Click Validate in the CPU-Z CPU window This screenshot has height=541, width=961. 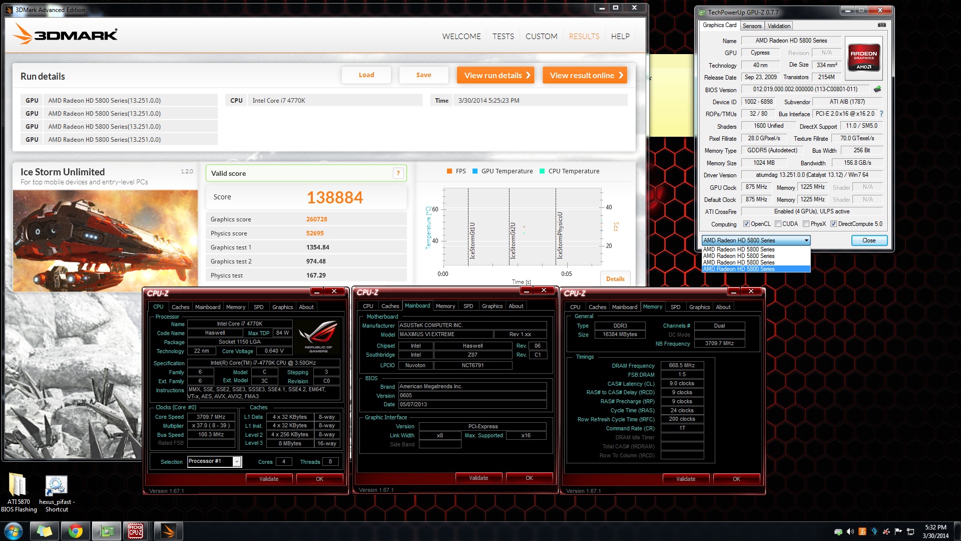[x=269, y=479]
